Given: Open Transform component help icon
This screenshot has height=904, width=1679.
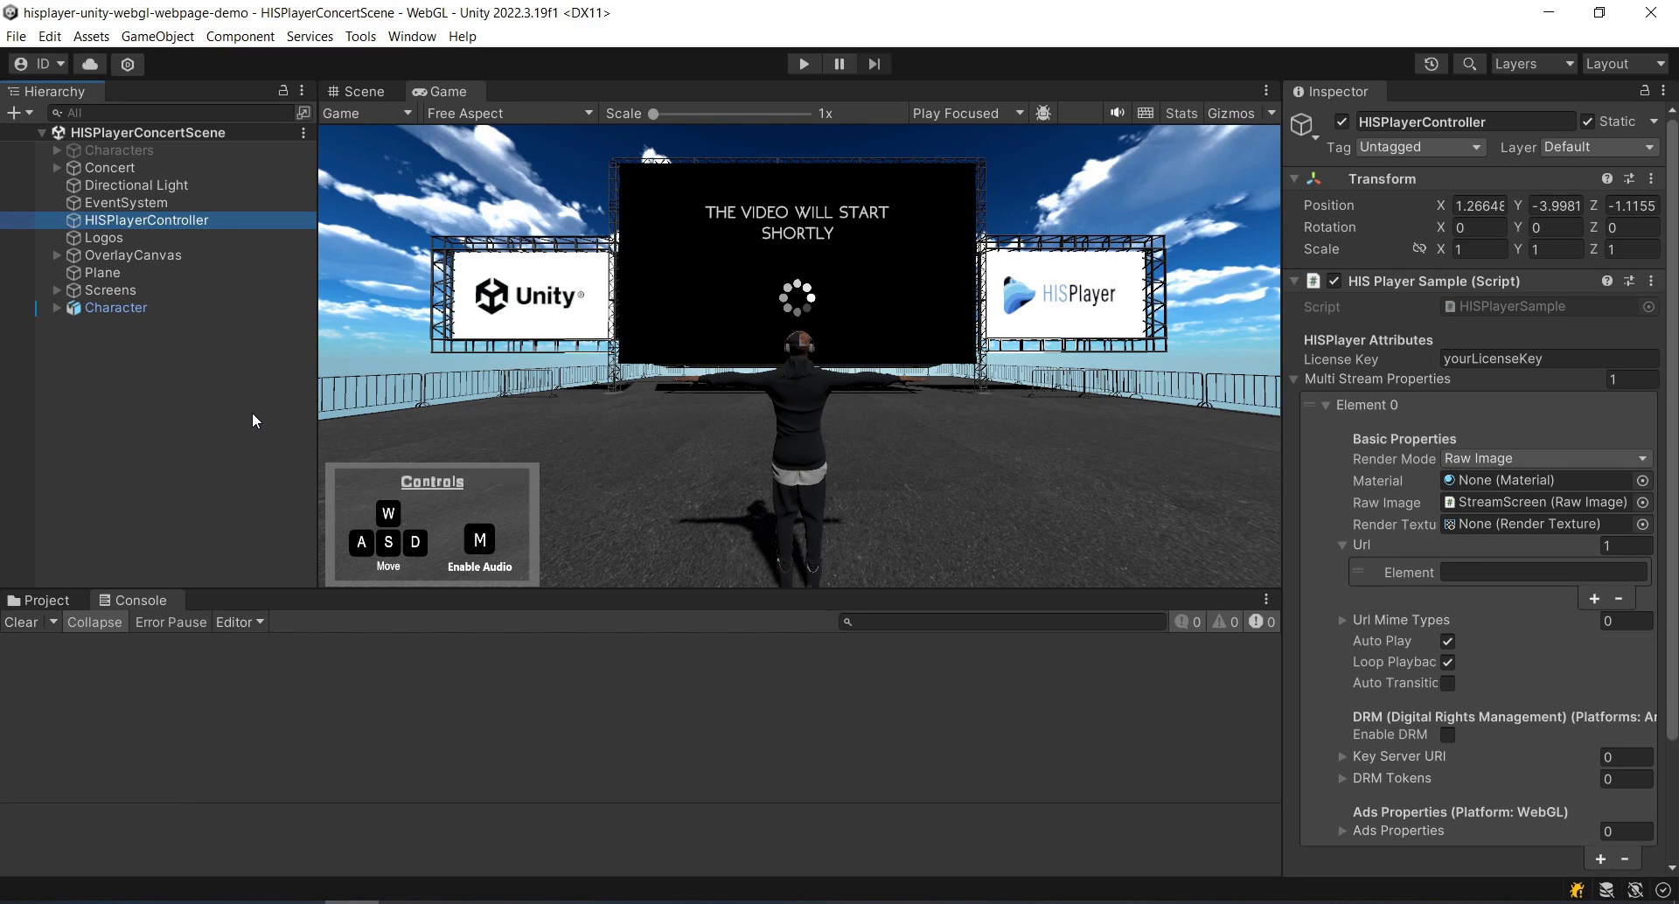Looking at the screenshot, I should tap(1606, 178).
